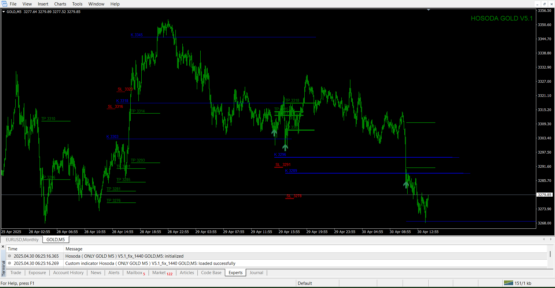Click the gray icon beside the 'loaded successfully' log entry
The width and height of the screenshot is (555, 288).
point(10,263)
